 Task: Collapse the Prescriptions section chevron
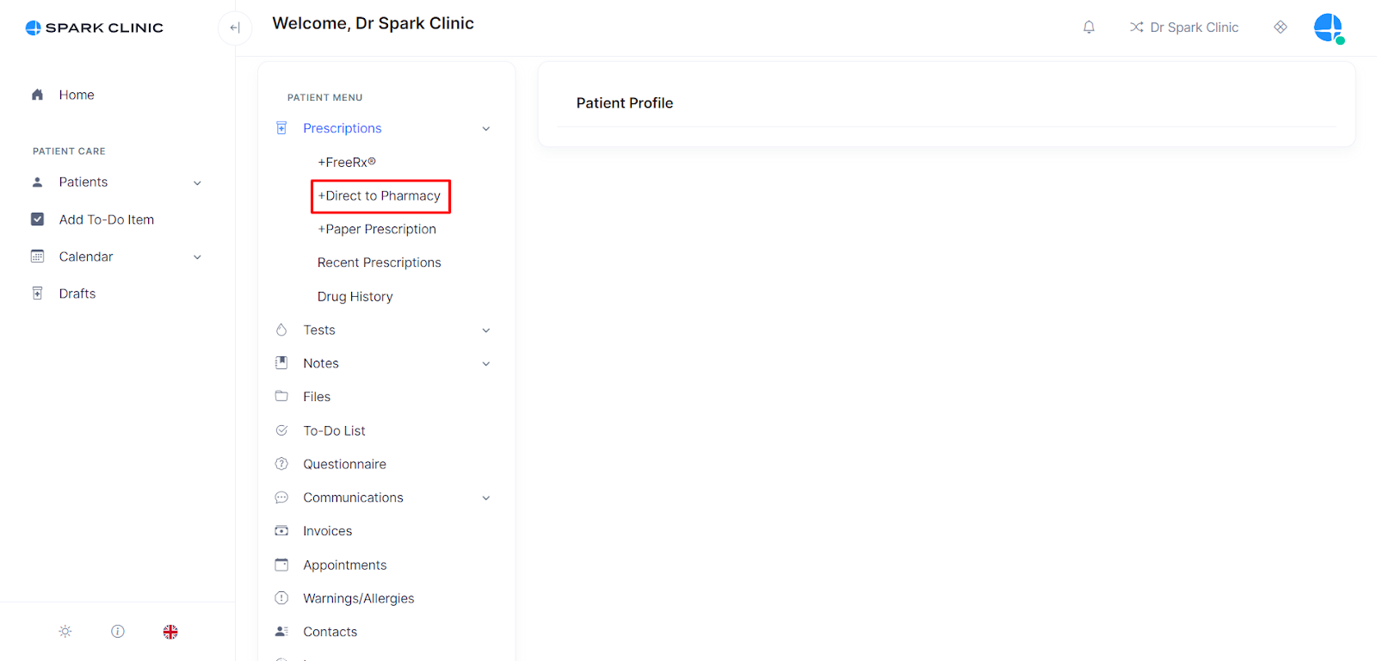486,129
